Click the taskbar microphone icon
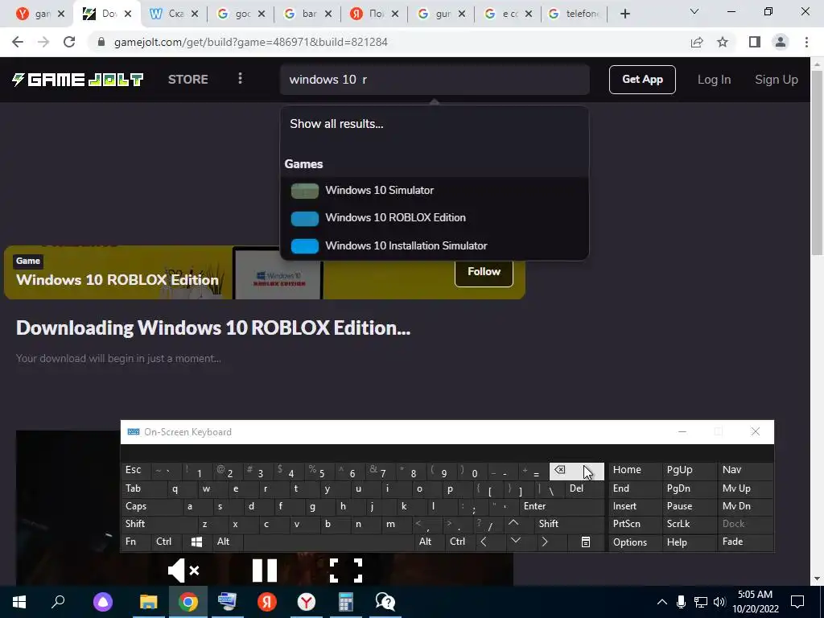The width and height of the screenshot is (824, 618). click(681, 602)
